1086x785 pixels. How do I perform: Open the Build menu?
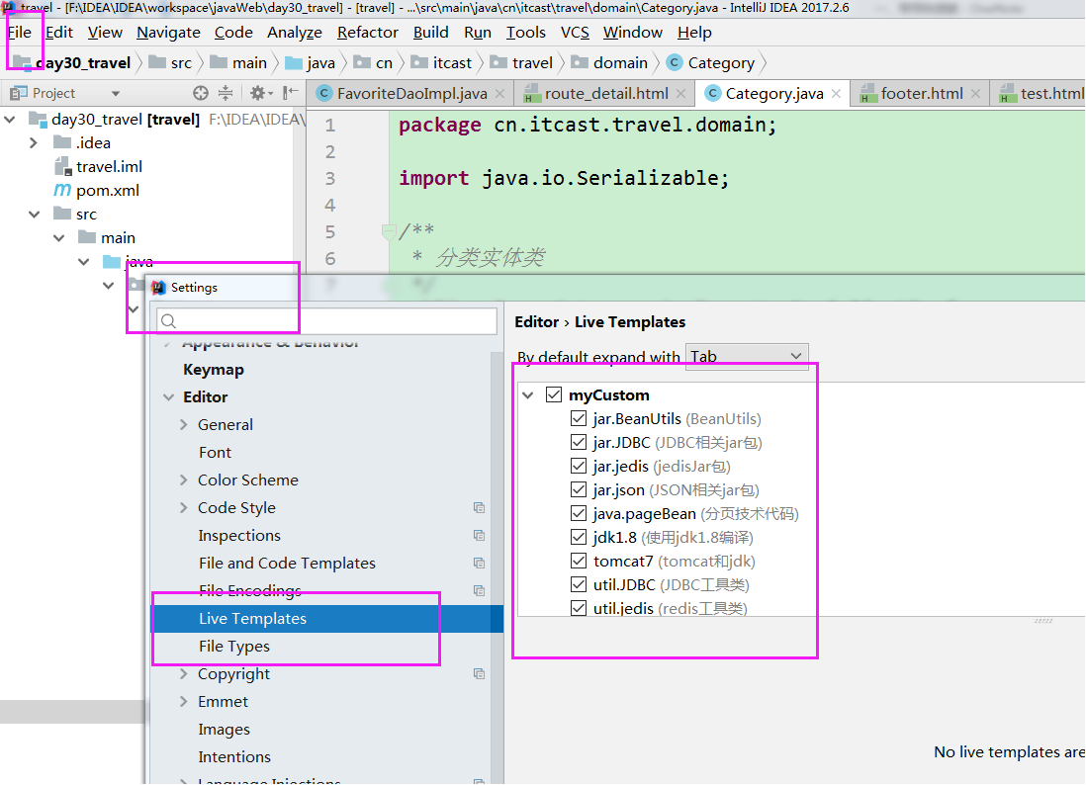pos(431,33)
